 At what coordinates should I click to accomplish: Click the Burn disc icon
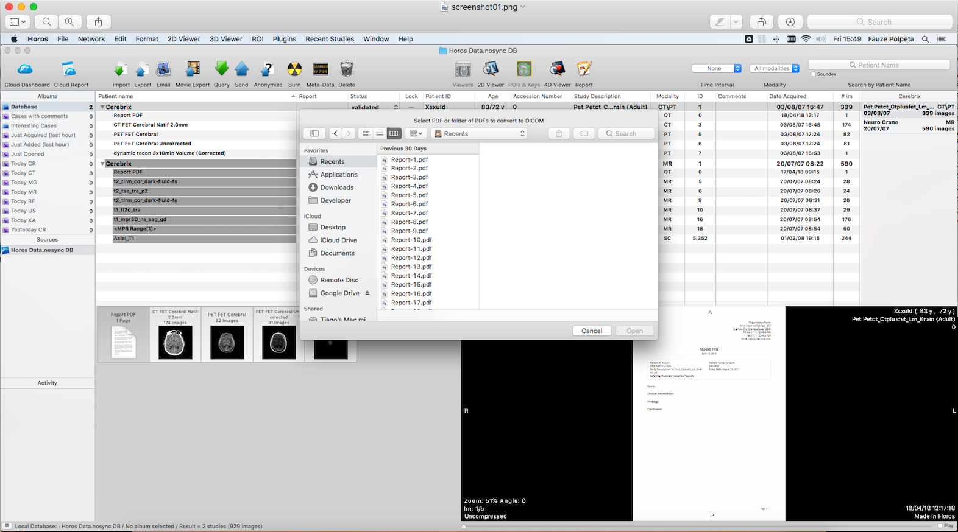pyautogui.click(x=294, y=69)
